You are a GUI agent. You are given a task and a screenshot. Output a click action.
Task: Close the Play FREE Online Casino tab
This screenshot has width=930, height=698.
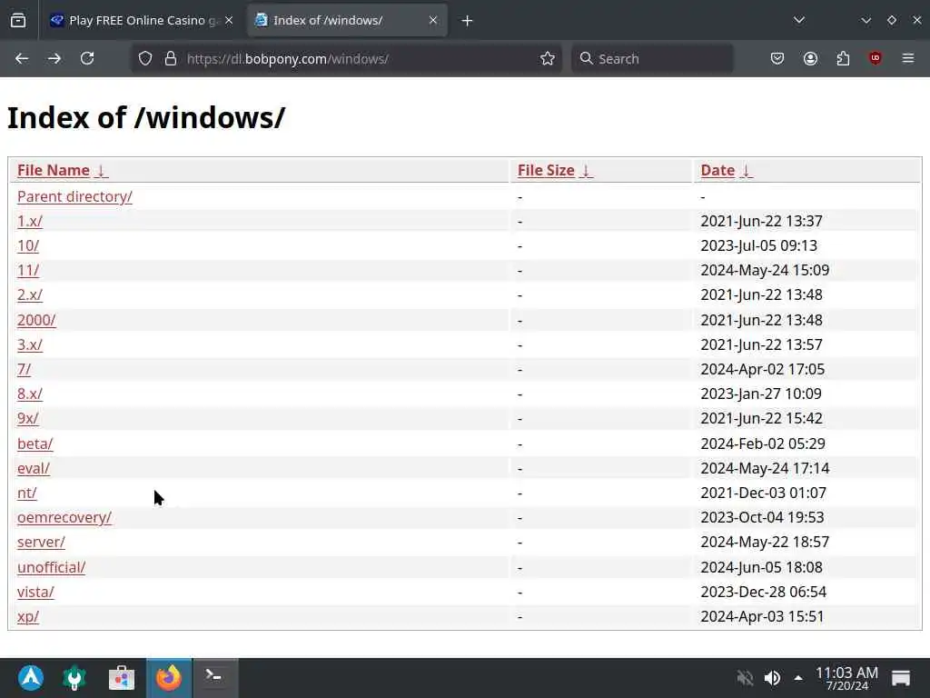[x=229, y=20]
